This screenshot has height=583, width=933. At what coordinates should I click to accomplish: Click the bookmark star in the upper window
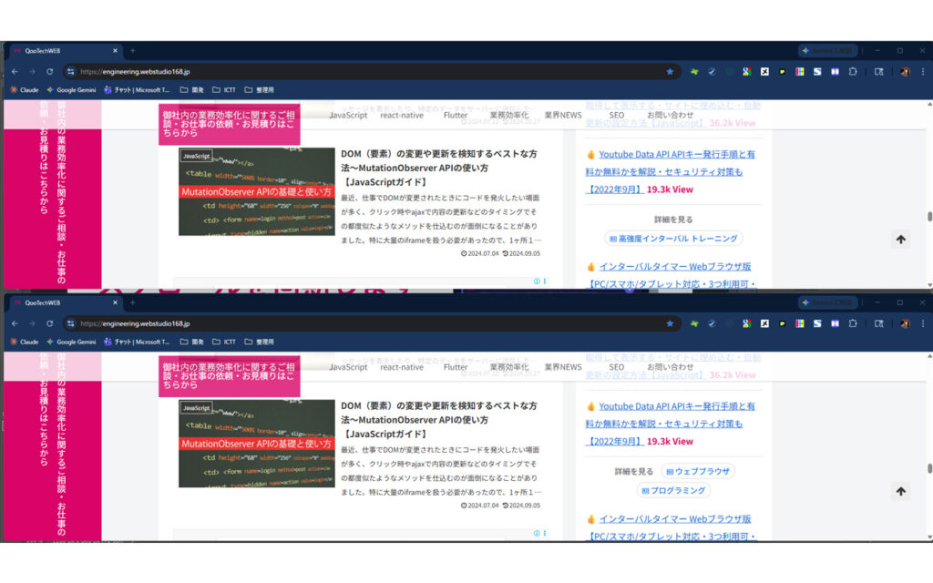(670, 71)
